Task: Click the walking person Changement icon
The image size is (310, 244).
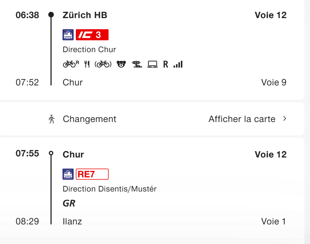Action: coord(51,119)
